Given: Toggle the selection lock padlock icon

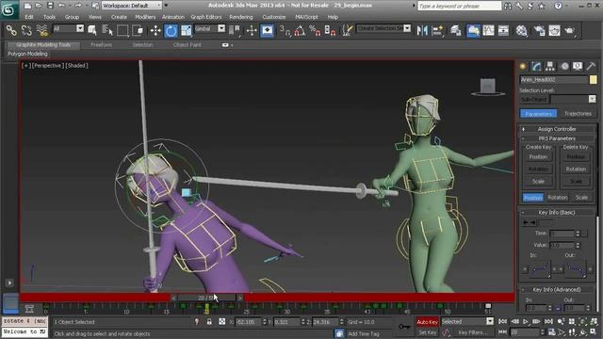Looking at the screenshot, I should tap(209, 322).
